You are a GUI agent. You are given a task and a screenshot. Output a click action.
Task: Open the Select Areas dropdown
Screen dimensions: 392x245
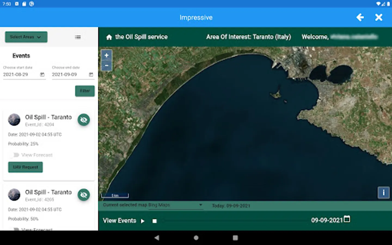(x=26, y=37)
